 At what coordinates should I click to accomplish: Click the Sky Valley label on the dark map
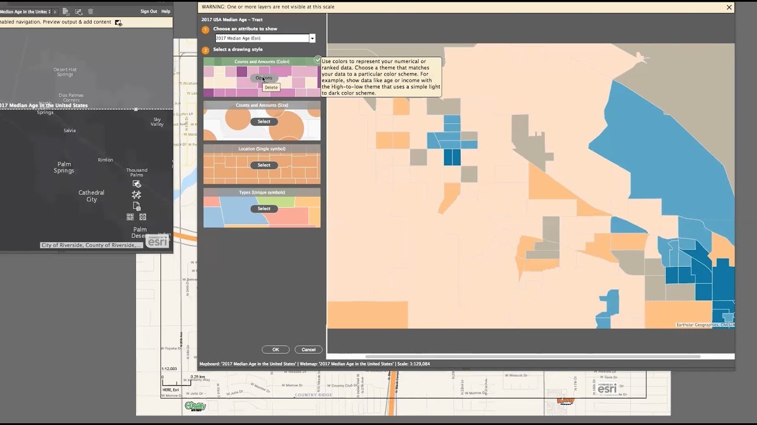157,122
